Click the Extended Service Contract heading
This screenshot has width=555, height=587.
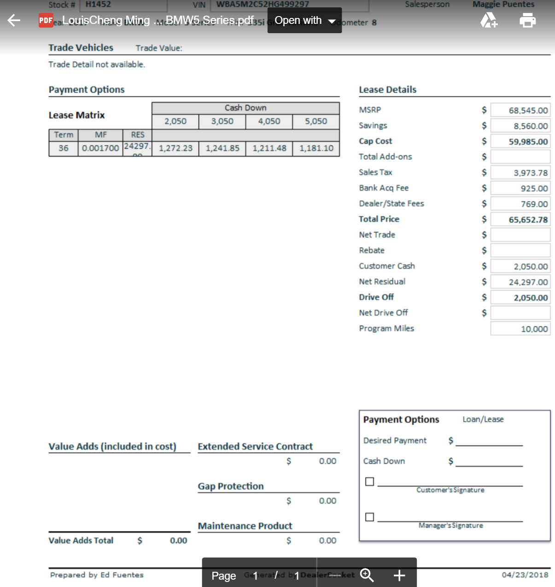(255, 447)
